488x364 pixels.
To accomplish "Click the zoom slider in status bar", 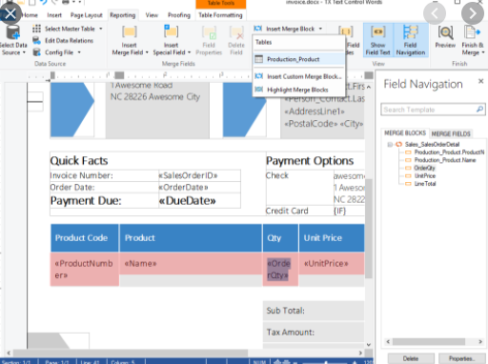I will 326,362.
